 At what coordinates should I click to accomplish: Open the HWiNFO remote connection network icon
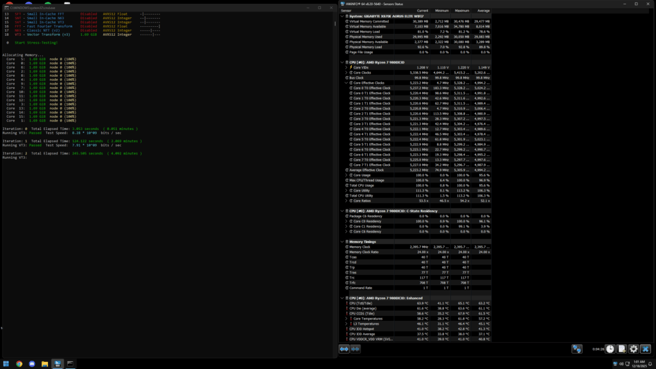pos(577,349)
